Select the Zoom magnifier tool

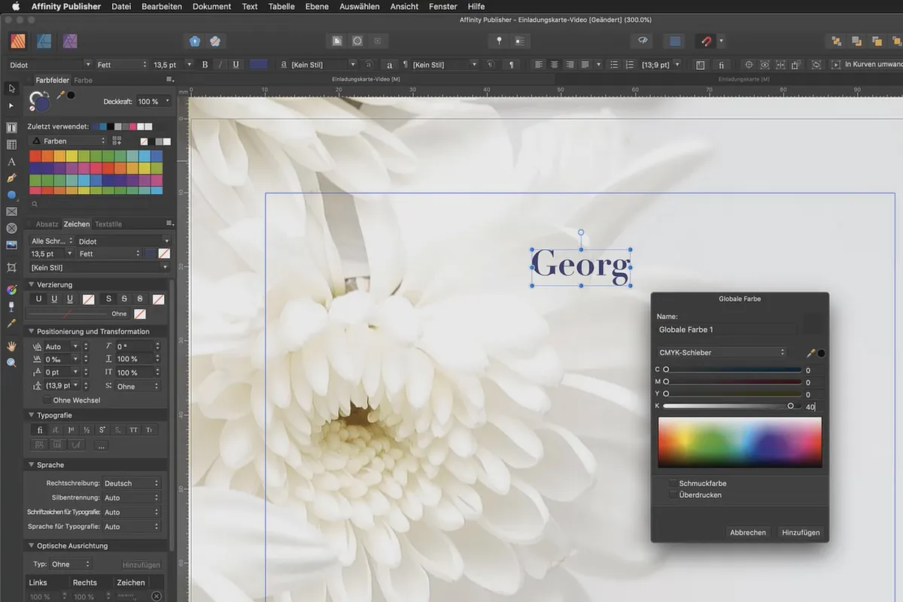(x=11, y=362)
